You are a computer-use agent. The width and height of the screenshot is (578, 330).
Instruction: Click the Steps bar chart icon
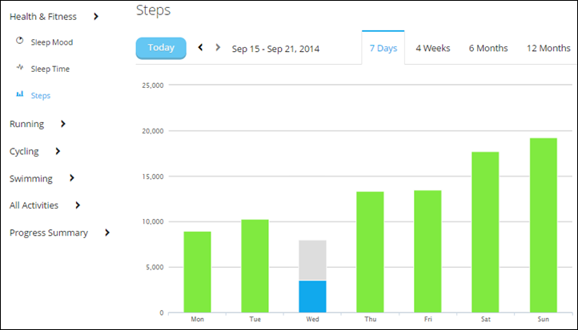click(x=20, y=94)
